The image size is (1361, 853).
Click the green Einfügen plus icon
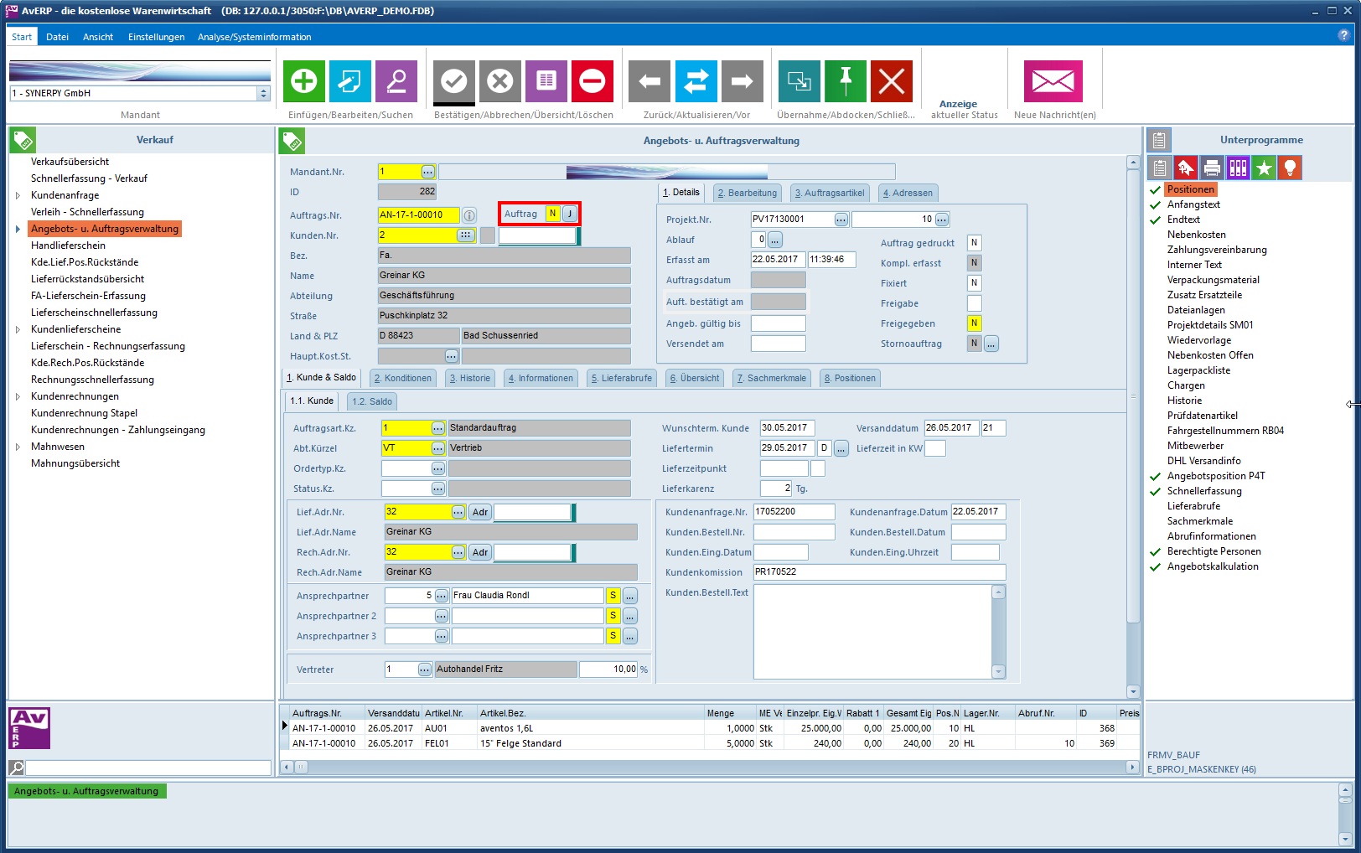click(303, 81)
